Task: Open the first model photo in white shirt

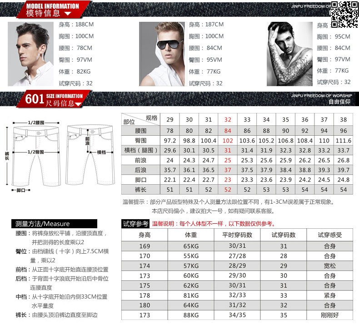Action: 30,54
